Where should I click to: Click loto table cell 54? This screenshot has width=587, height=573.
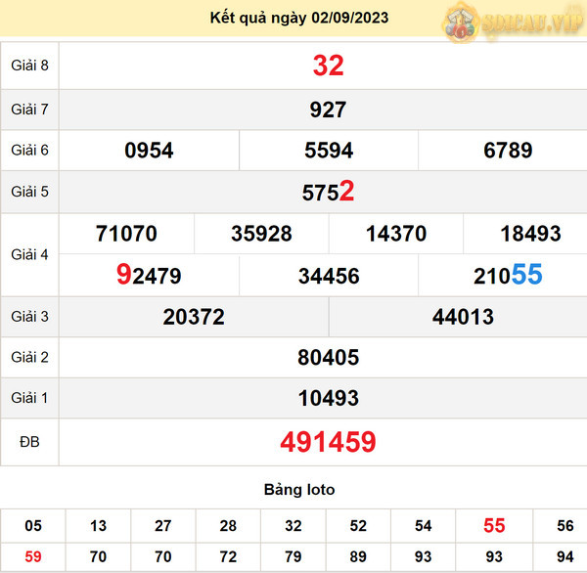coord(423,526)
